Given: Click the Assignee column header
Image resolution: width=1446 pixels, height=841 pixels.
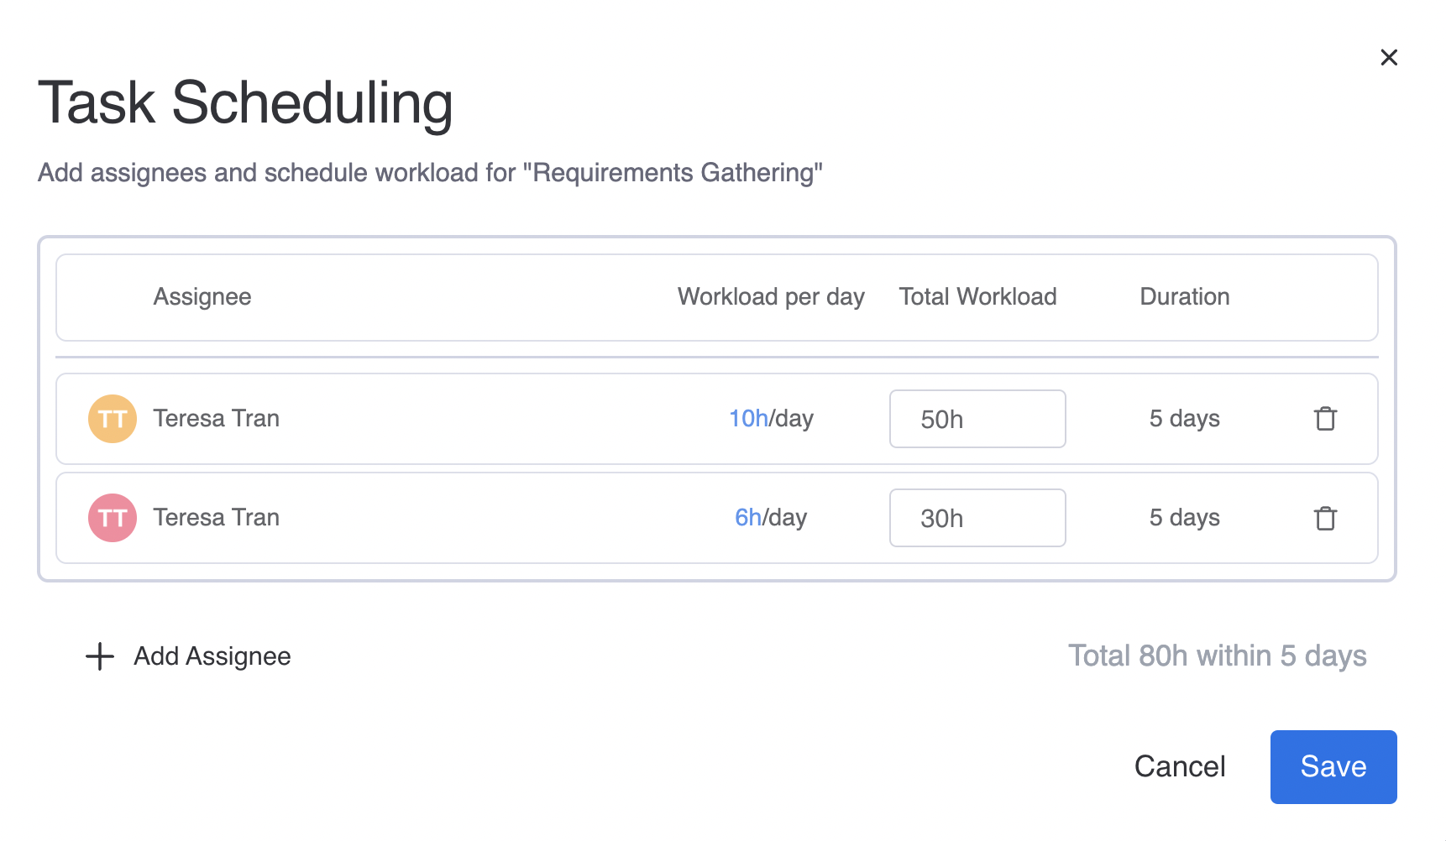Looking at the screenshot, I should click(x=202, y=296).
